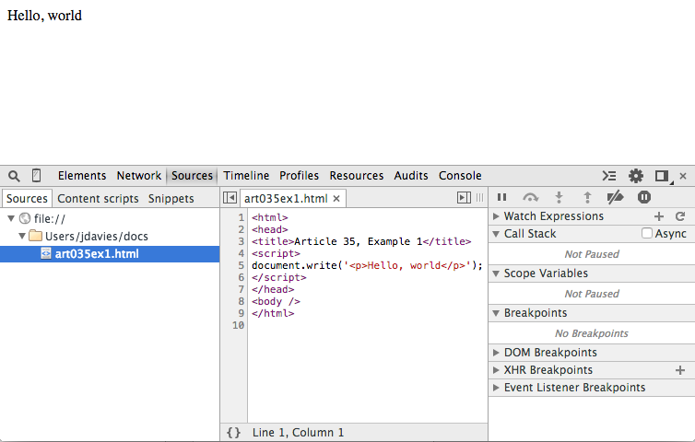Close the art035ex1.html editor tab
This screenshot has height=442, width=695.
336,198
